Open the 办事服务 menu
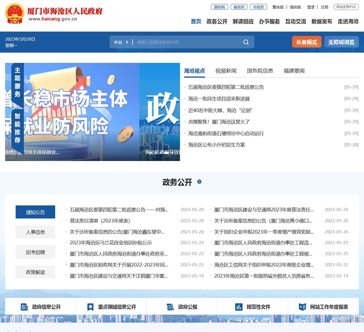Viewport: 364px width, 332px height. [270, 21]
